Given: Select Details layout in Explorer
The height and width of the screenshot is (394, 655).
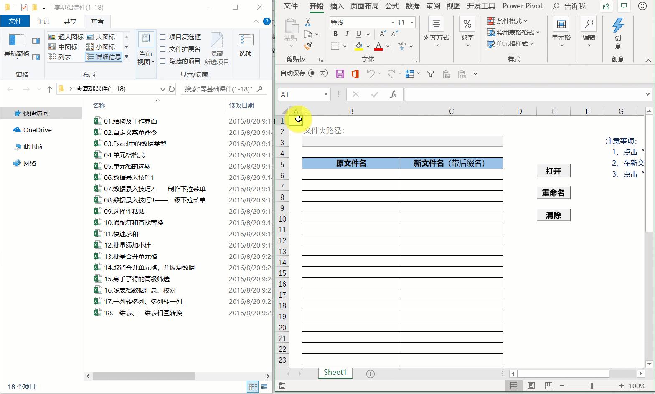Looking at the screenshot, I should [104, 57].
